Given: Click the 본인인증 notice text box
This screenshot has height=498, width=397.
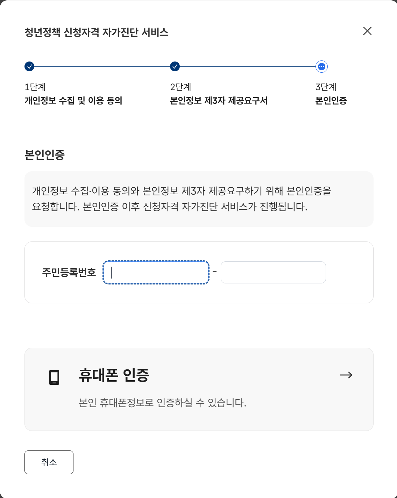Looking at the screenshot, I should point(199,199).
